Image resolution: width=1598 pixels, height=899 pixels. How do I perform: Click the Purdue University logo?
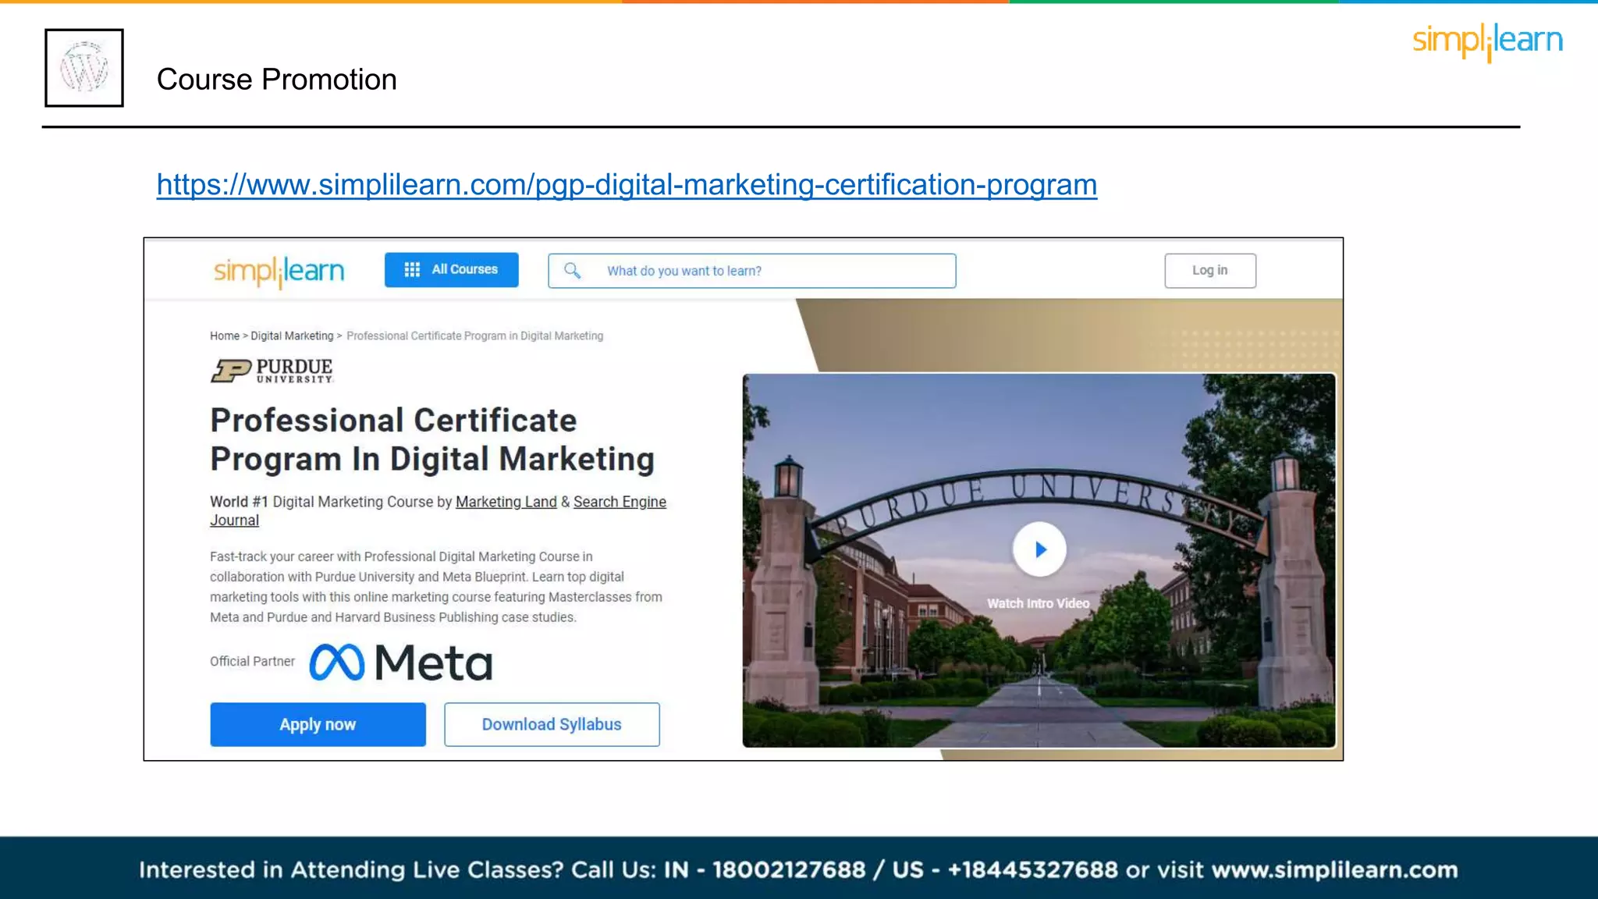[x=272, y=371]
